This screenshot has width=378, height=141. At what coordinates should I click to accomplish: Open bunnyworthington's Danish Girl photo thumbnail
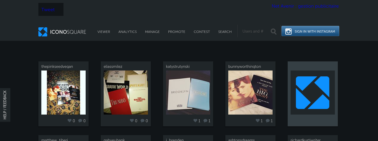click(250, 93)
